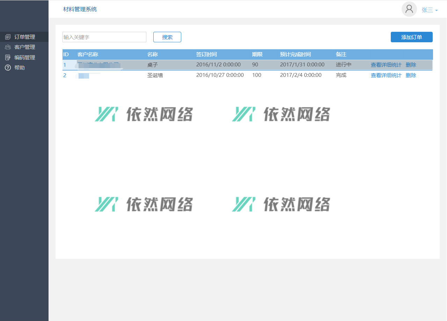The image size is (447, 321).
Task: Select 编码管理 menu item
Action: (x=24, y=58)
